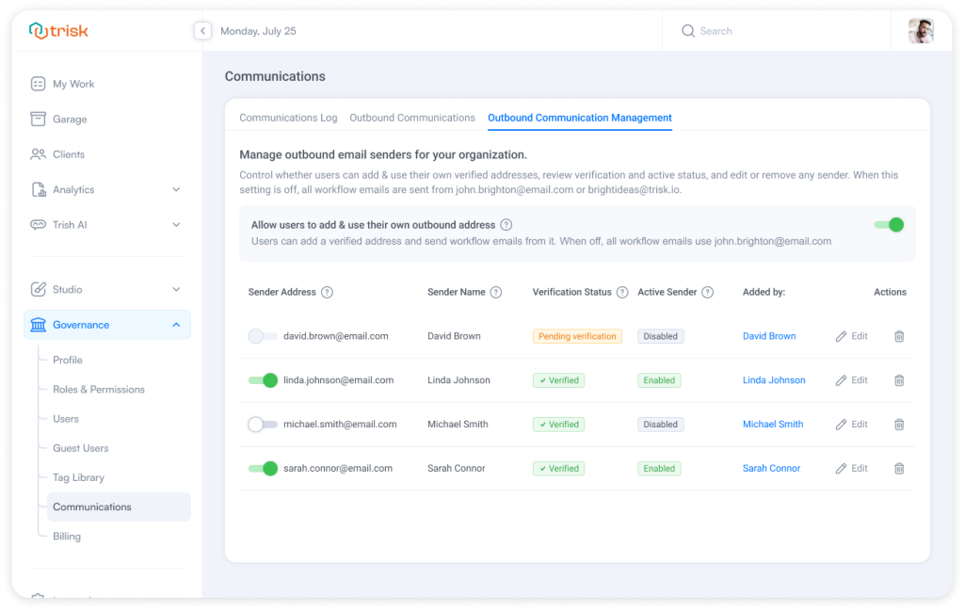Open the search magnifier in the top bar
This screenshot has width=964, height=611.
click(688, 30)
